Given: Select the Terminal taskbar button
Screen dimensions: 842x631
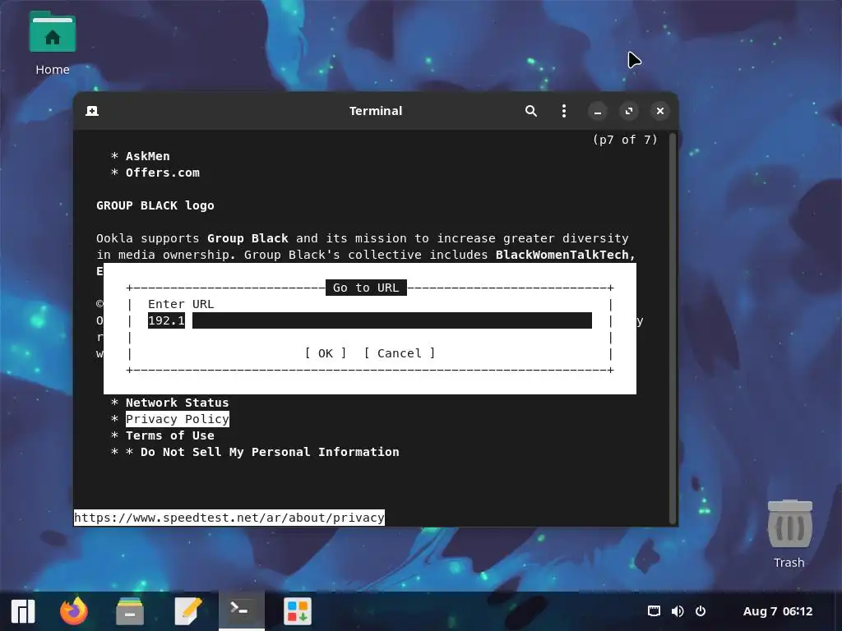Looking at the screenshot, I should [x=241, y=610].
